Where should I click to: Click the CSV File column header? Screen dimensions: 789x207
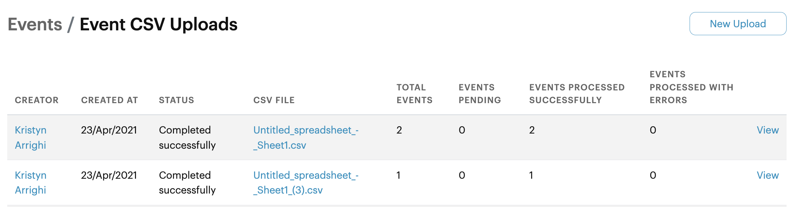pyautogui.click(x=274, y=100)
